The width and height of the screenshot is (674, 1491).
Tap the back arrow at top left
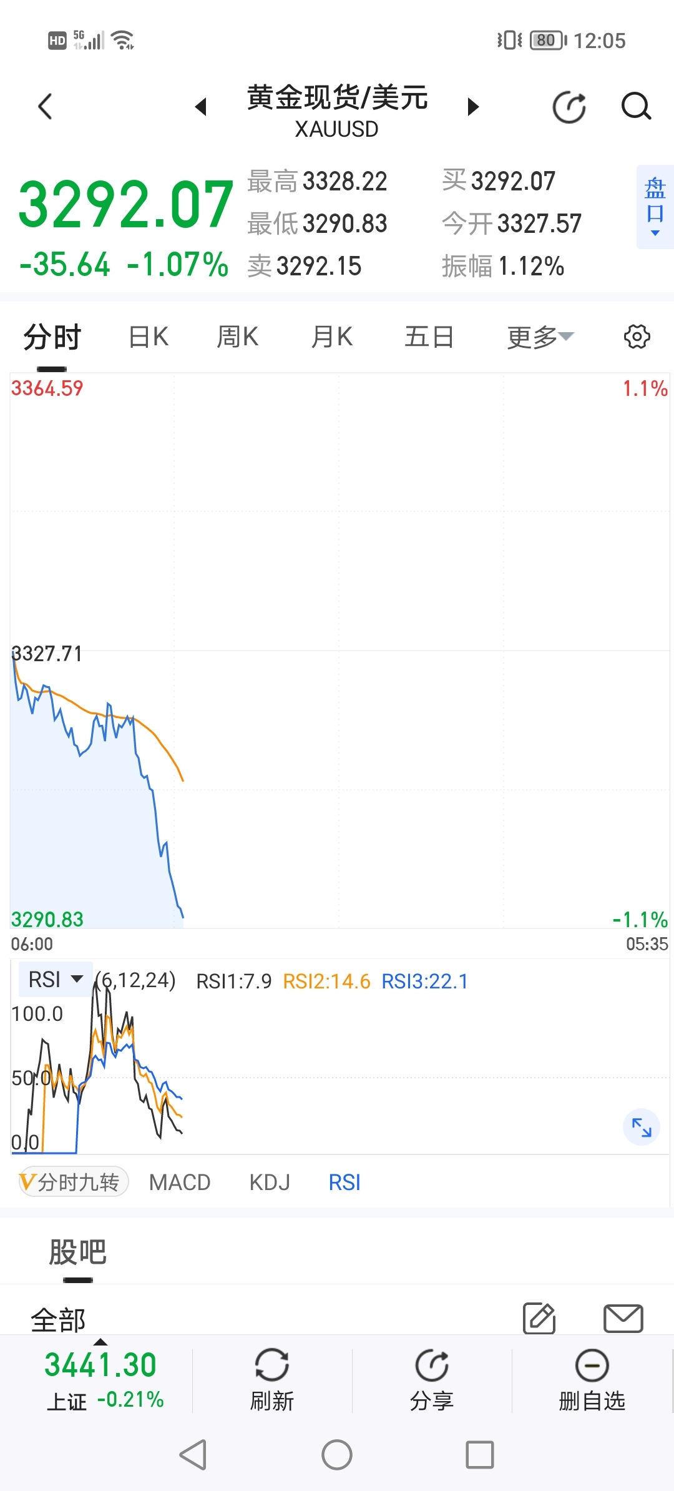(45, 106)
